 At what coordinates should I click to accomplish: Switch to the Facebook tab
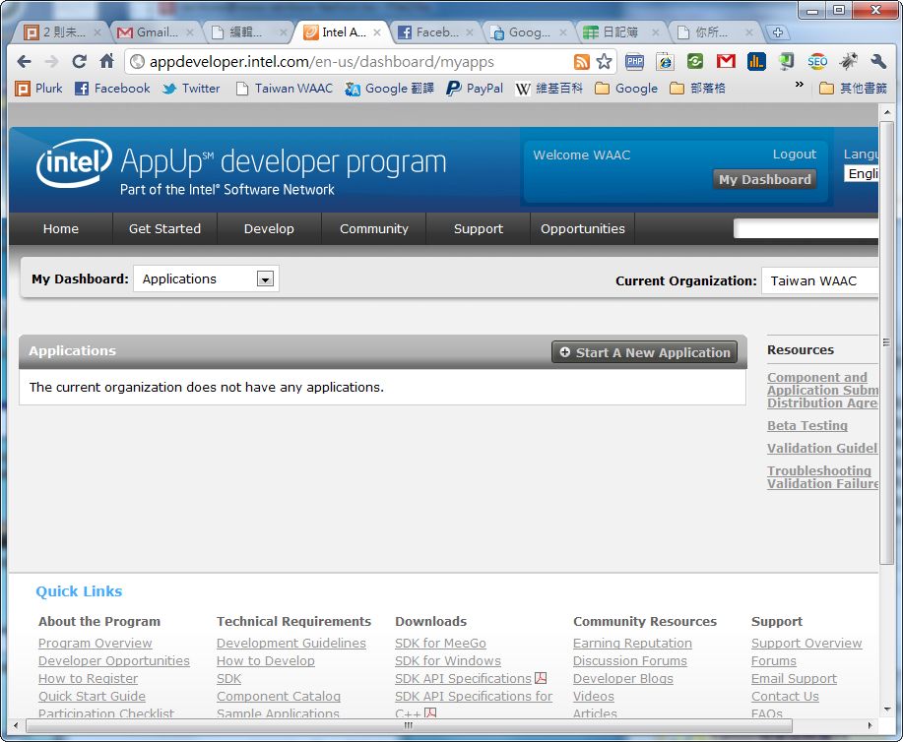click(x=436, y=32)
